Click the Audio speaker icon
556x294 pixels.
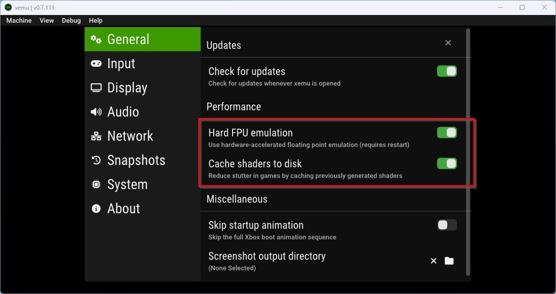(95, 112)
